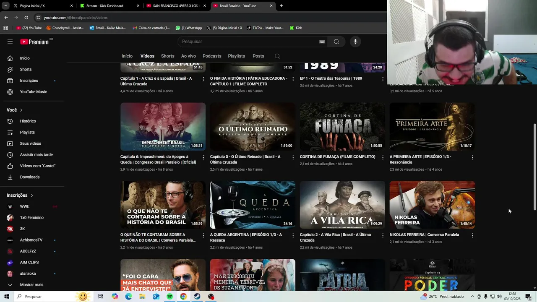This screenshot has width=537, height=302.
Task: Open more options for A Queda Argentina video
Action: click(x=293, y=235)
